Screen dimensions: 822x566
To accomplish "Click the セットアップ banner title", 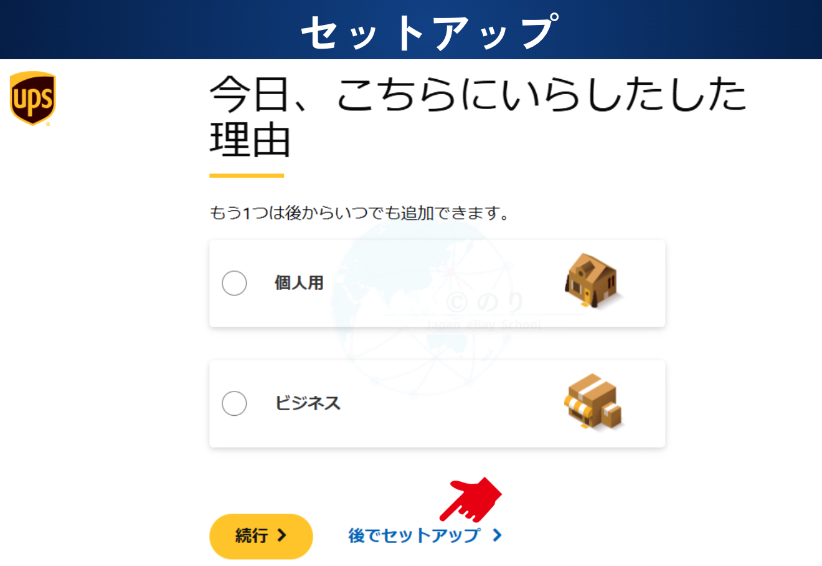I will coord(430,31).
